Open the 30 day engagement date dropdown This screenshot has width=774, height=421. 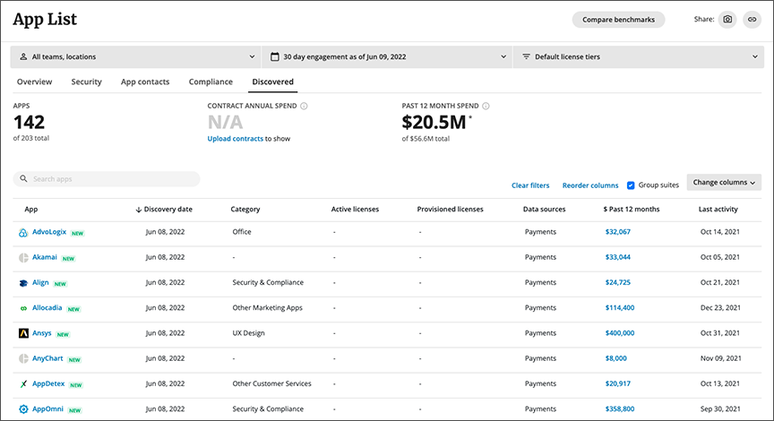click(x=387, y=56)
